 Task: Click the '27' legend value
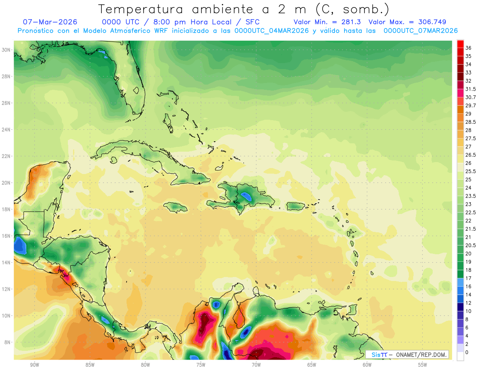(468, 146)
